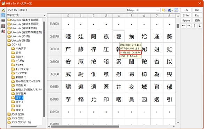Image resolution: width=204 pixels, height=129 pixels.
Task: Insert the character 唖
Action: [x=68, y=36]
